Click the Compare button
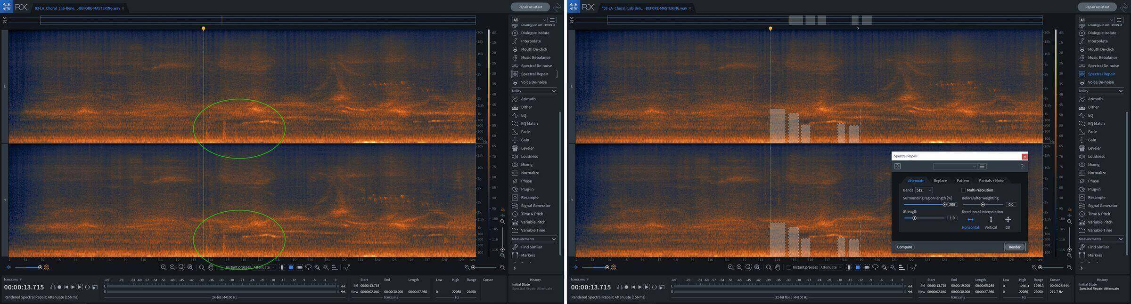1131x304 pixels. click(904, 247)
